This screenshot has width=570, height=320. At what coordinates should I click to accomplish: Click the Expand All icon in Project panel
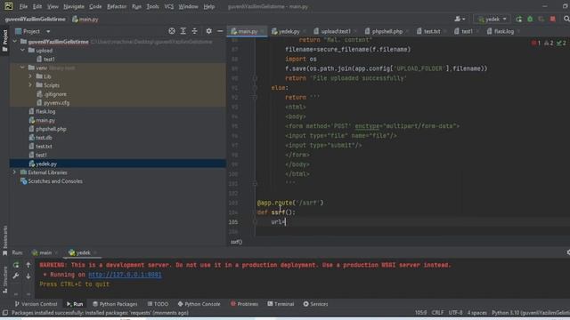coord(183,31)
